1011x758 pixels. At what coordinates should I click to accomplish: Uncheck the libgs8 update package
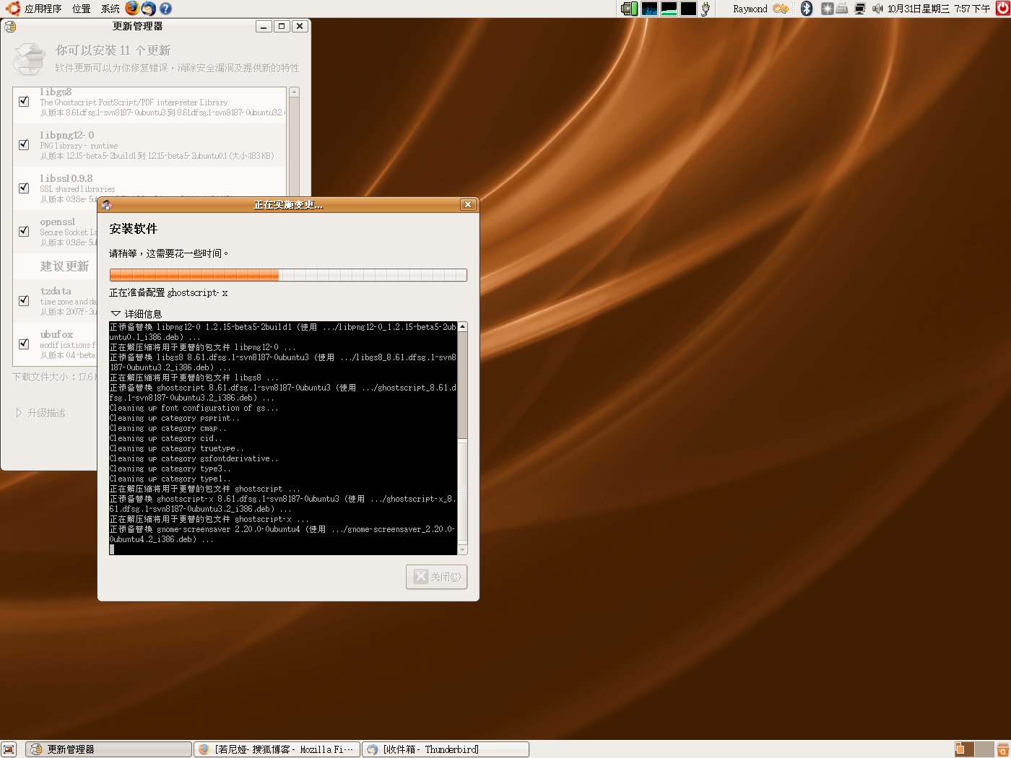tap(24, 100)
